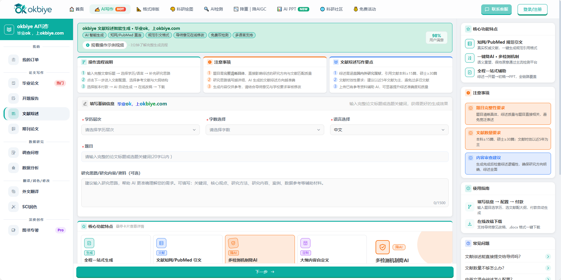Click the 毕业ok, 上okbiye.com link text
Image resolution: width=561 pixels, height=280 pixels.
(142, 104)
